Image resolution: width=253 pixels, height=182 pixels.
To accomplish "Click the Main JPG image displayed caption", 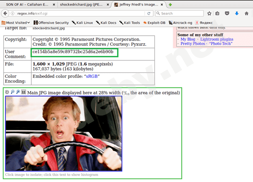I will [104, 93].
